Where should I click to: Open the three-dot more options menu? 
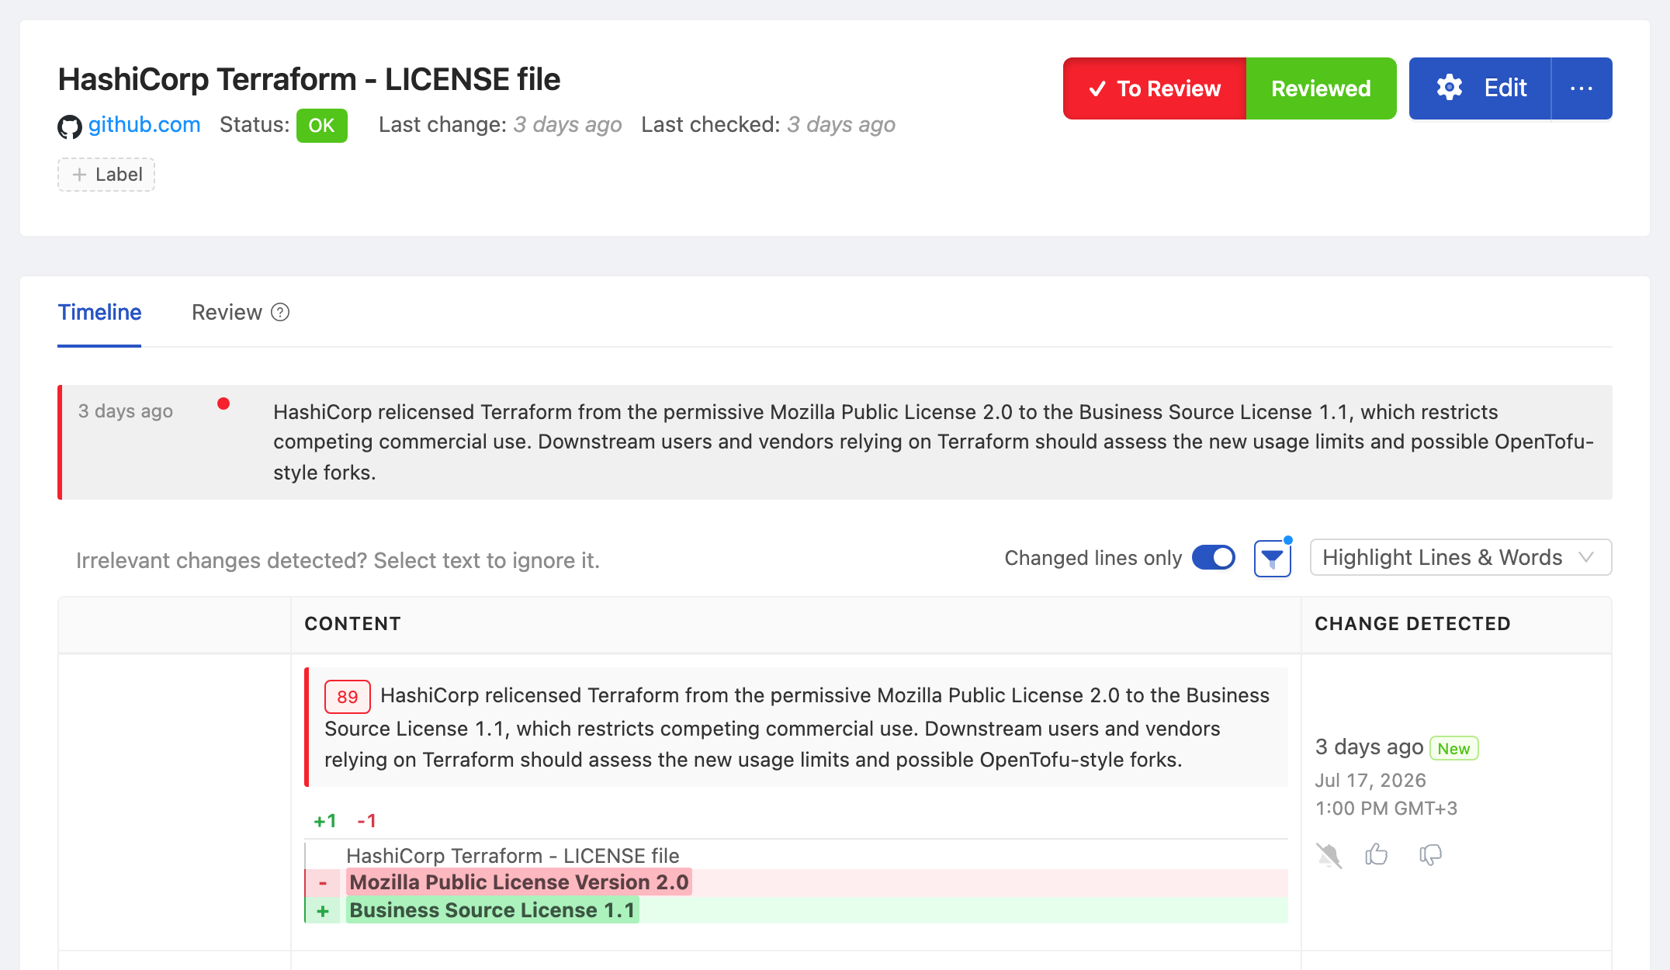[x=1582, y=88]
